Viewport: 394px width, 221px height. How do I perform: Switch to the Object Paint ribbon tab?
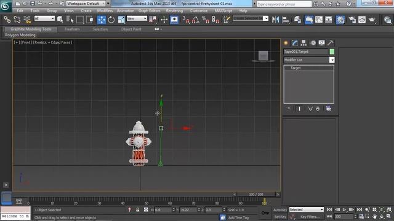(x=131, y=29)
